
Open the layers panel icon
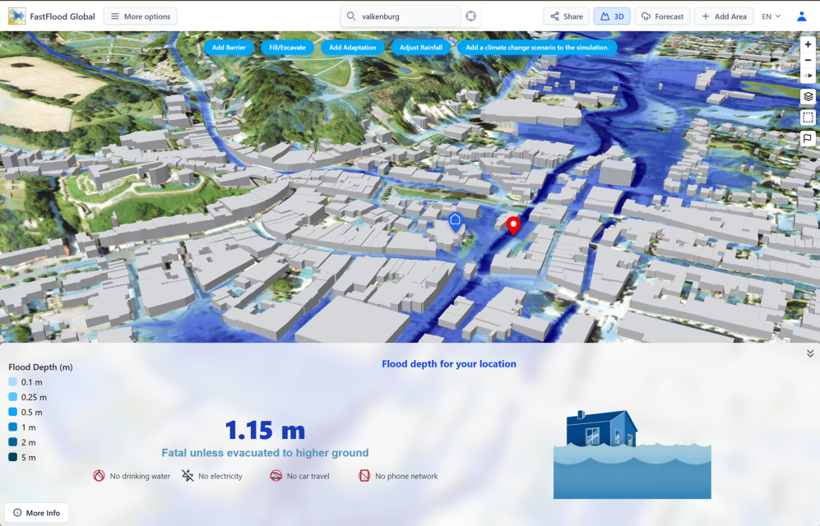point(808,96)
